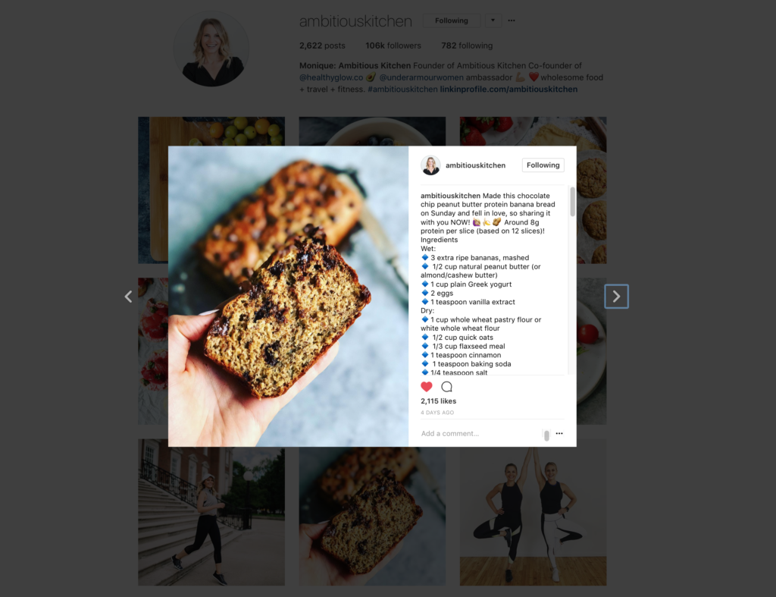Screen dimensions: 776x597
Task: View the 106k followers list
Action: pos(393,46)
